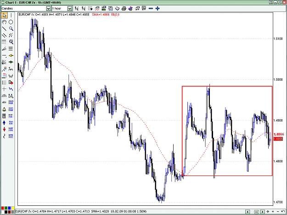
Task: Select the hand pan tool
Action: 4,22
